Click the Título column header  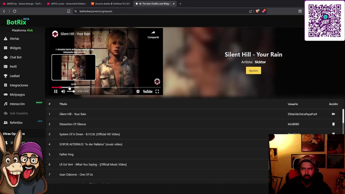tap(63, 104)
